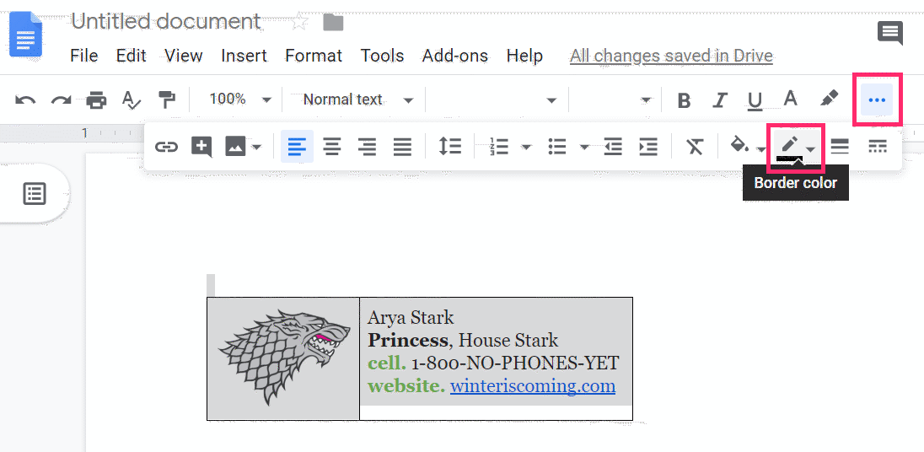
Task: Run the spell check icon
Action: [131, 100]
